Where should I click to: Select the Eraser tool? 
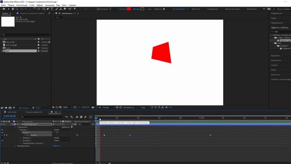65,9
